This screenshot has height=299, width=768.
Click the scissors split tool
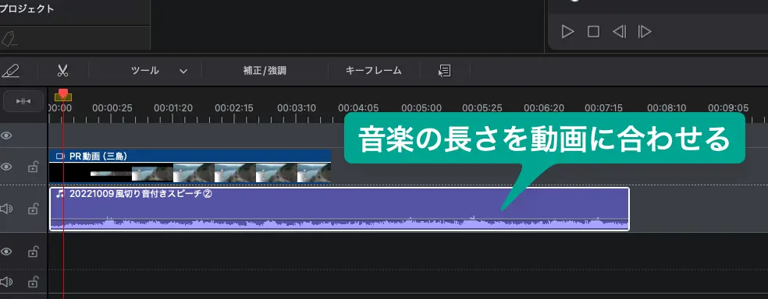pyautogui.click(x=62, y=71)
